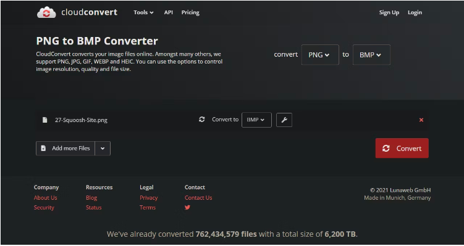The image size is (464, 246).
Task: Open the Terms footer link
Action: point(148,207)
